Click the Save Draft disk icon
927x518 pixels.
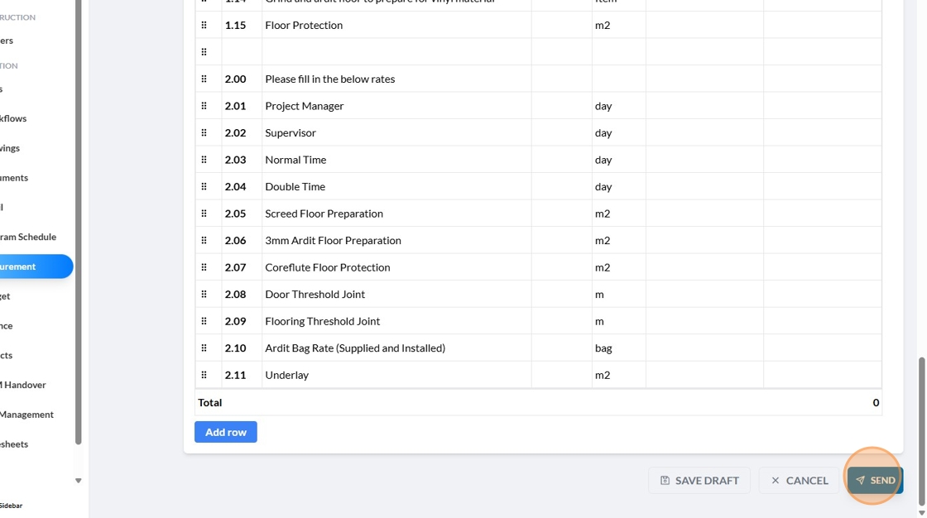pos(665,481)
